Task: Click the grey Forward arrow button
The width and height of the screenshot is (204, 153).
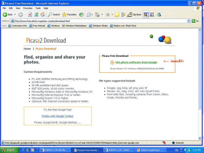Action: click(20, 15)
